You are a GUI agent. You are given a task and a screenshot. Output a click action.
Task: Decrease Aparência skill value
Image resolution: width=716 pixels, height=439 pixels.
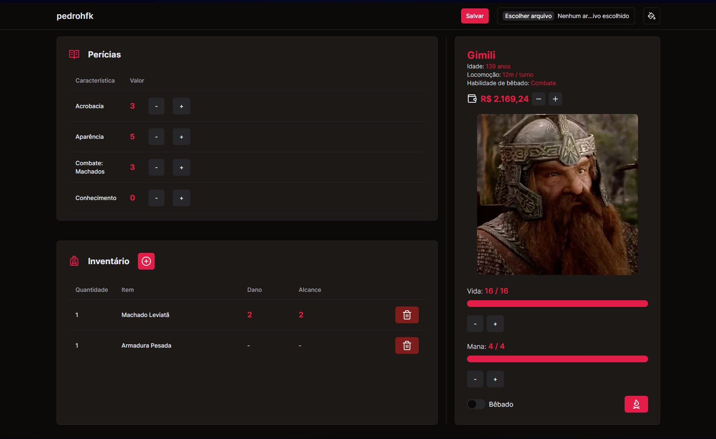[156, 137]
